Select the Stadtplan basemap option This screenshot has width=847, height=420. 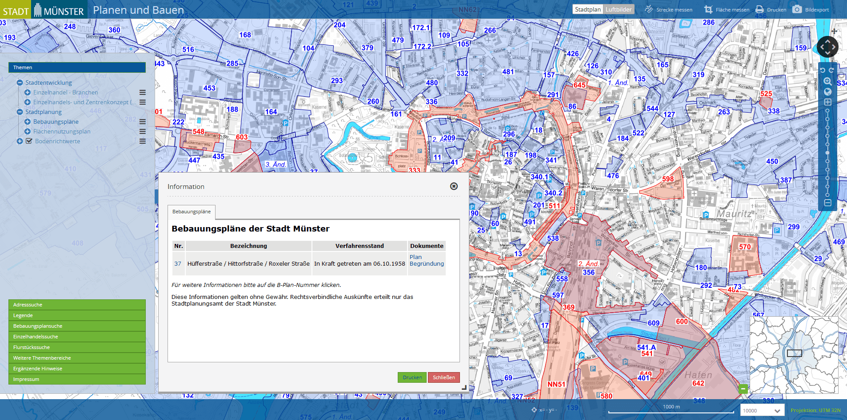pyautogui.click(x=587, y=9)
